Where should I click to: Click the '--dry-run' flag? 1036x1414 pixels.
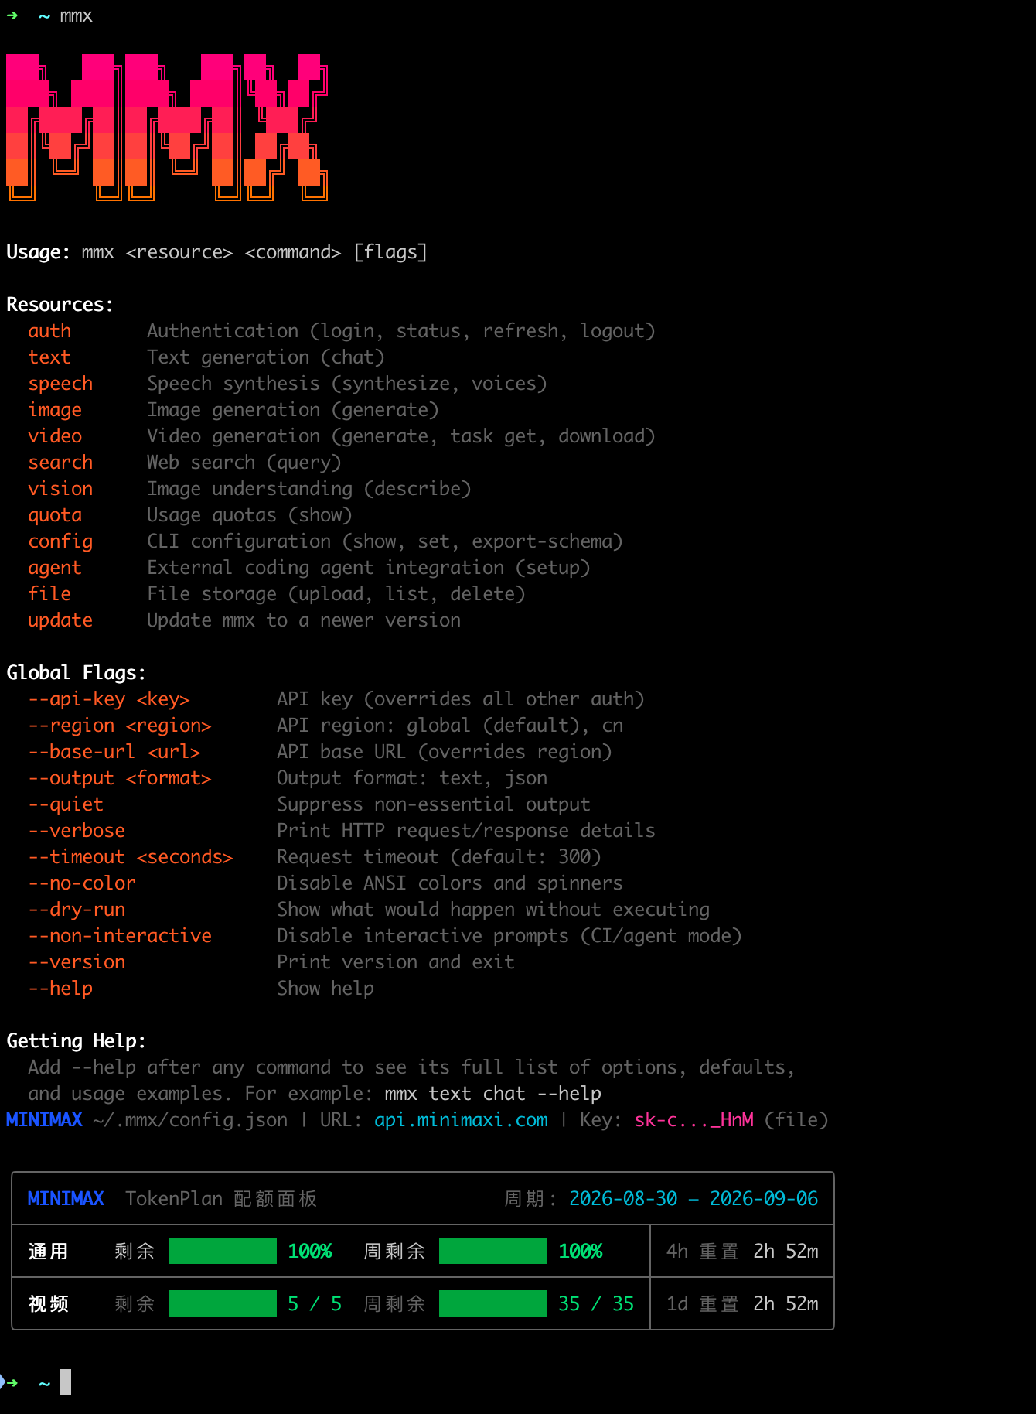tap(77, 910)
